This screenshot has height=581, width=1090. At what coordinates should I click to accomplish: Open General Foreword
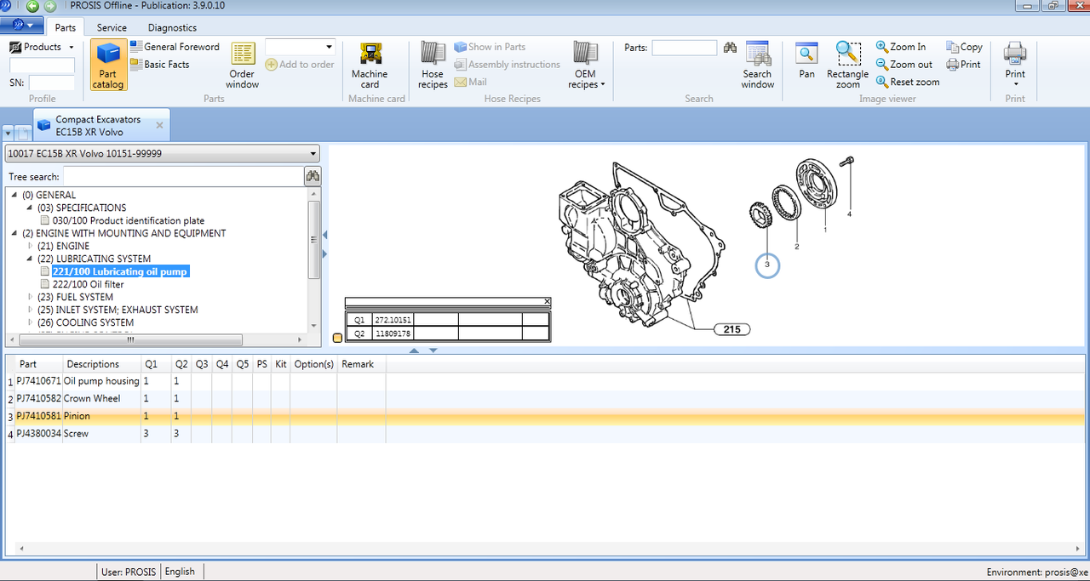pyautogui.click(x=175, y=47)
